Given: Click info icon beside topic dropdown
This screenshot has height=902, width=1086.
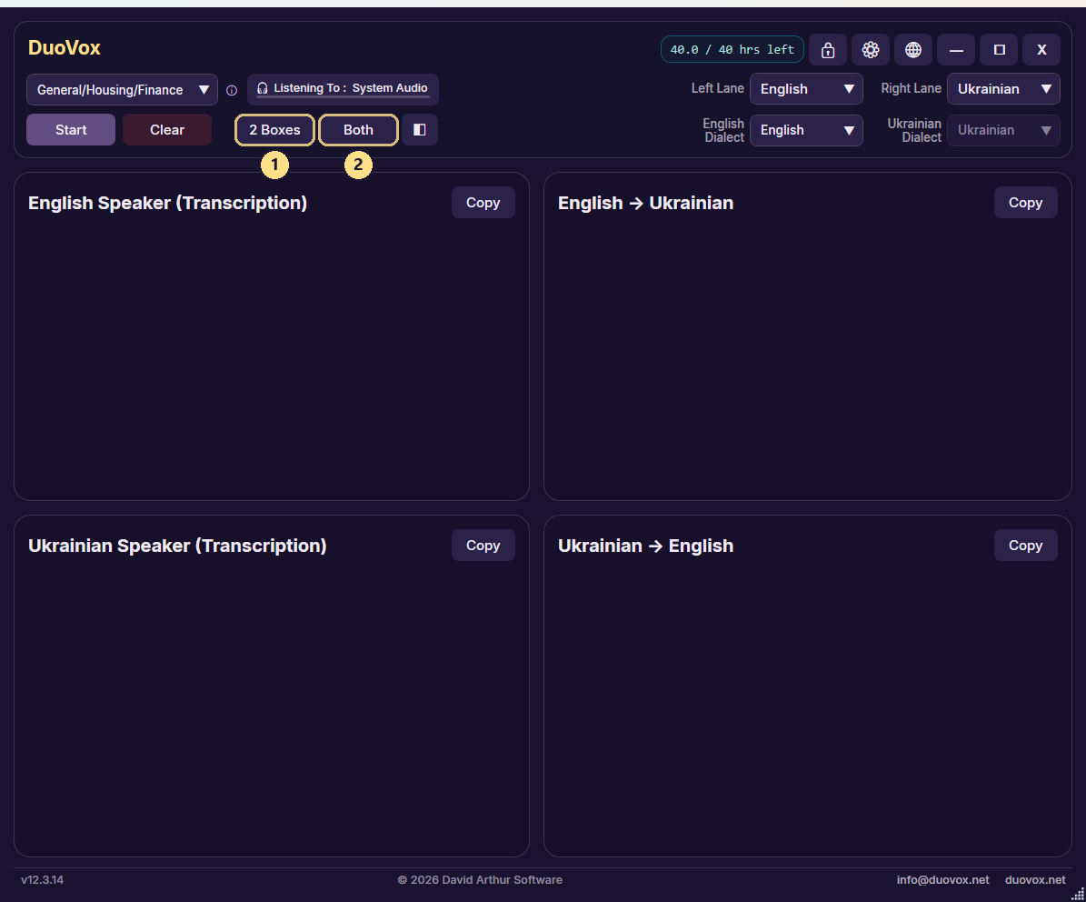Looking at the screenshot, I should click(x=232, y=90).
